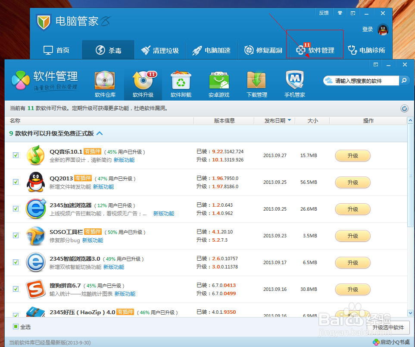Refresh the upgradeable software list
Screen dimensions: 415x347
404,108
